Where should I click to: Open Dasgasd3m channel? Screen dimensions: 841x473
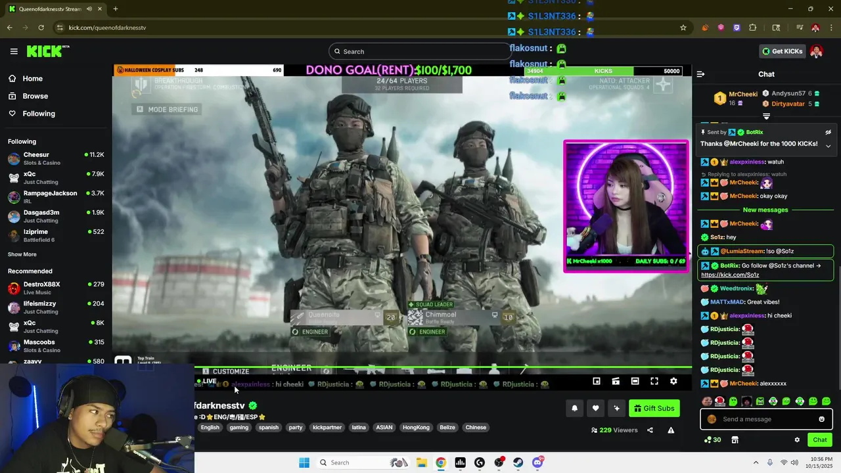[55, 216]
